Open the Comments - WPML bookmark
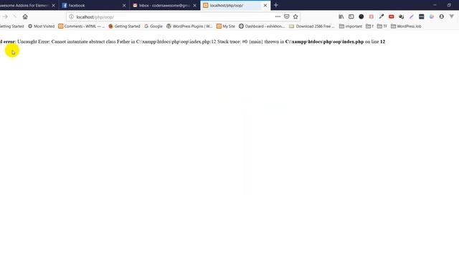This screenshot has height=258, width=459. coord(81,26)
